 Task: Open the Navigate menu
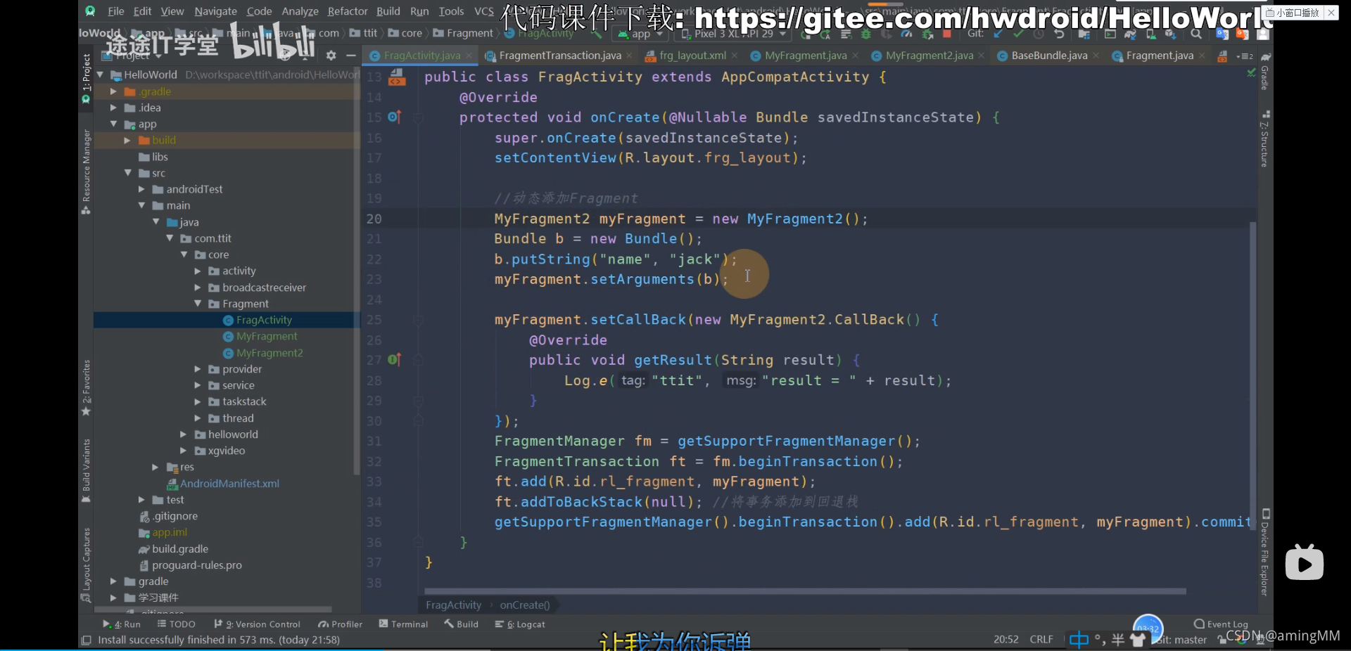[x=215, y=11]
